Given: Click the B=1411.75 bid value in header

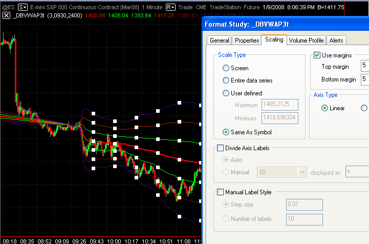Looking at the screenshot, I should [x=331, y=7].
